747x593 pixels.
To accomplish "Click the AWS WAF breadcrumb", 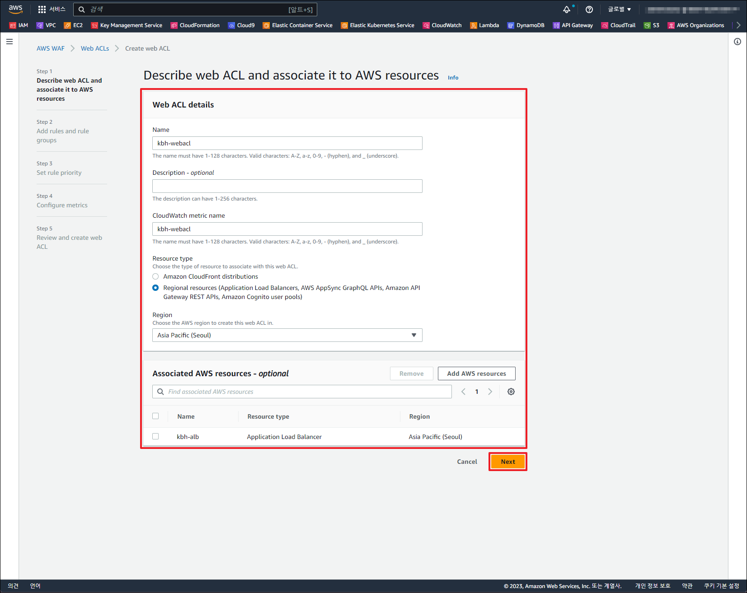I will [51, 48].
